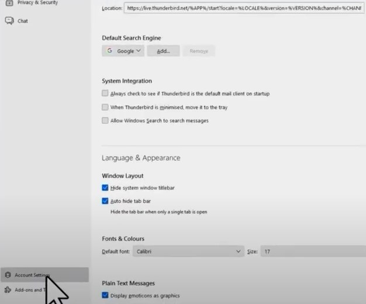Uncheck Hide system window titlebar
Image resolution: width=366 pixels, height=304 pixels.
pos(105,188)
